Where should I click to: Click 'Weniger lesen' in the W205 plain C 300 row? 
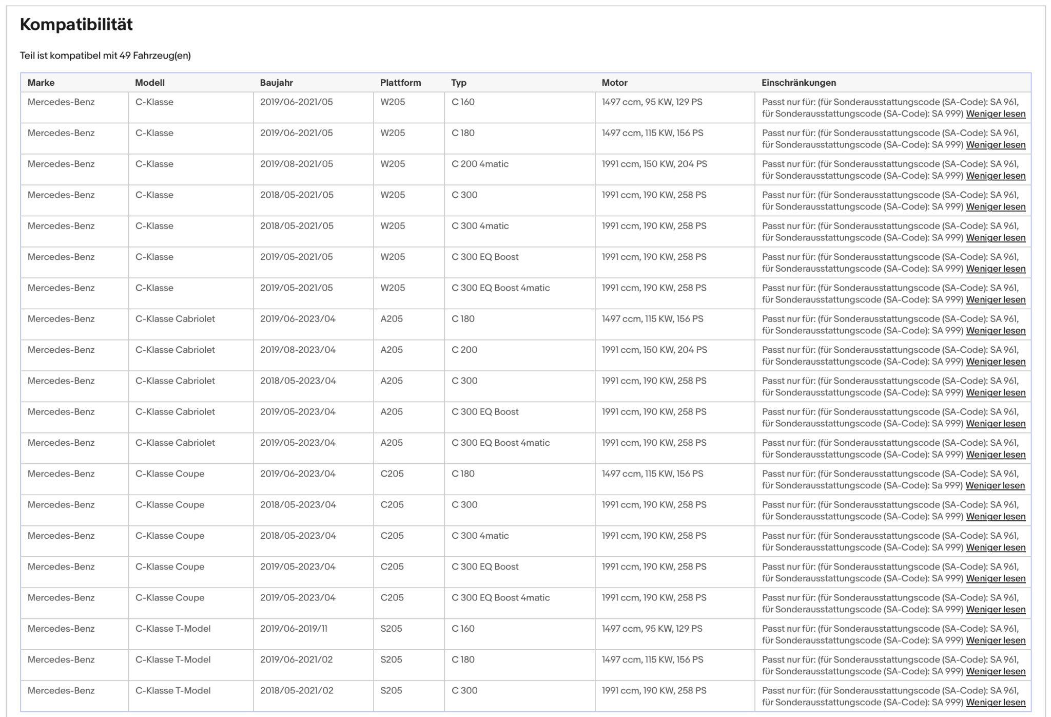[996, 207]
